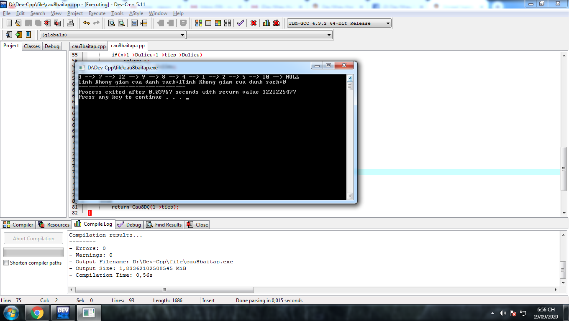Click the Print toolbar icon
Image resolution: width=569 pixels, height=321 pixels.
70,23
